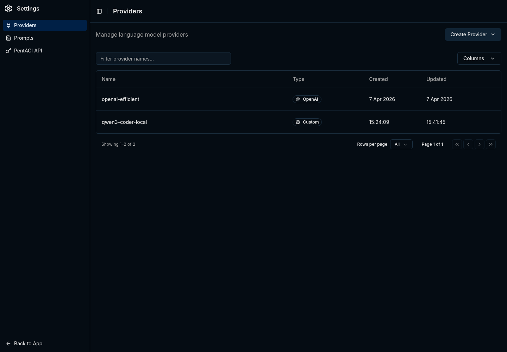Click 'Showing 1–2 of 2' text
Screen dimensions: 507x352
118,144
